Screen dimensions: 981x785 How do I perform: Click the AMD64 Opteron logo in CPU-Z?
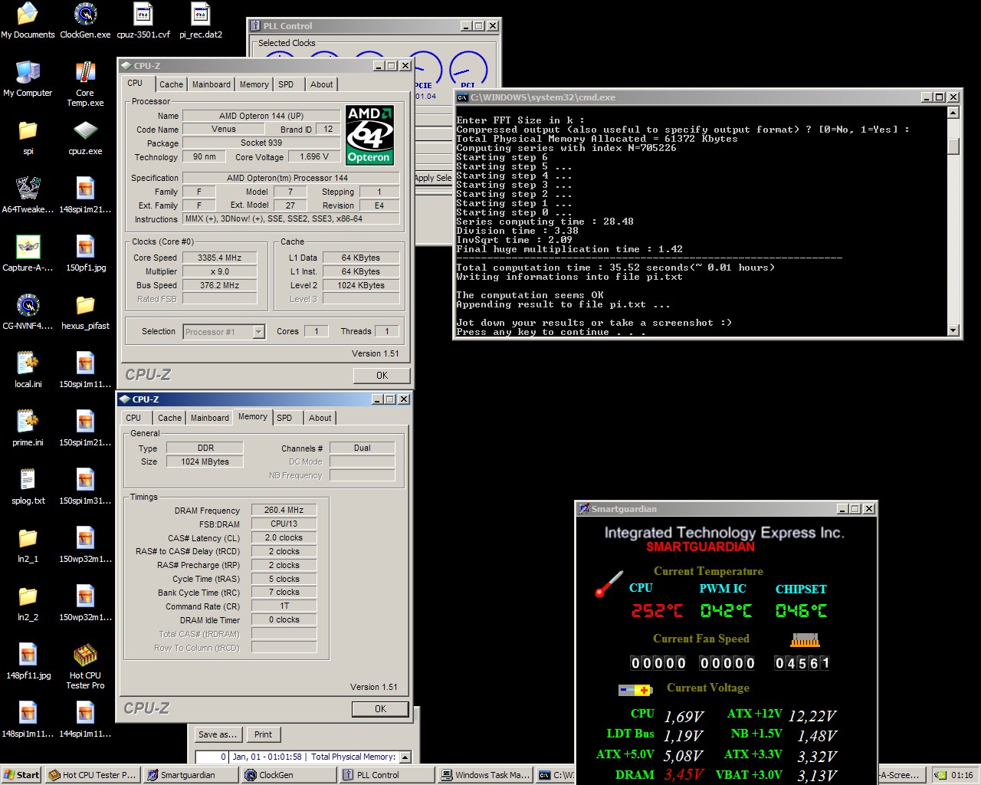click(x=370, y=135)
